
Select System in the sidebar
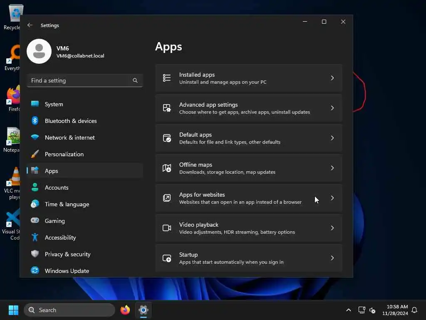(x=85, y=104)
